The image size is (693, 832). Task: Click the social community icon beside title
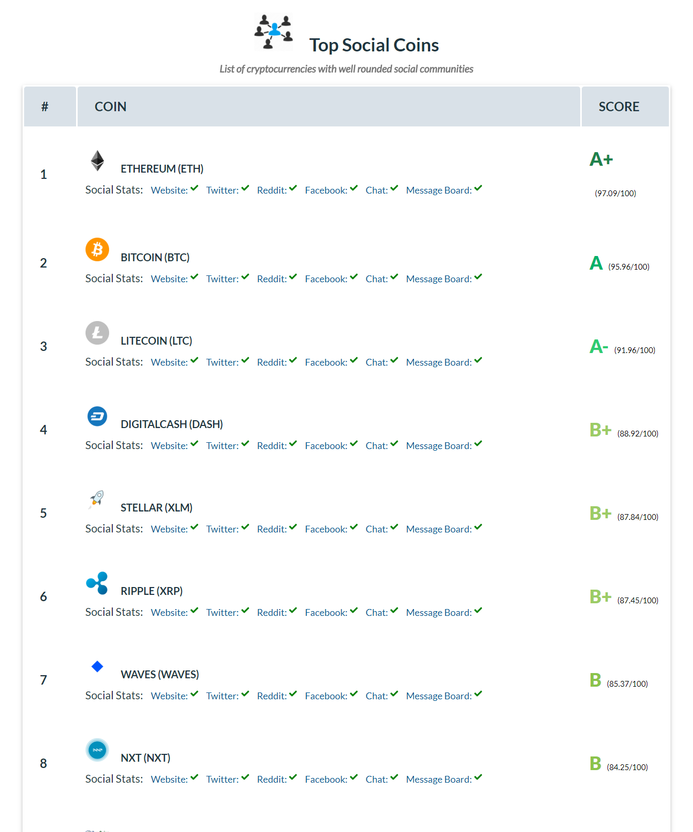pos(273,33)
